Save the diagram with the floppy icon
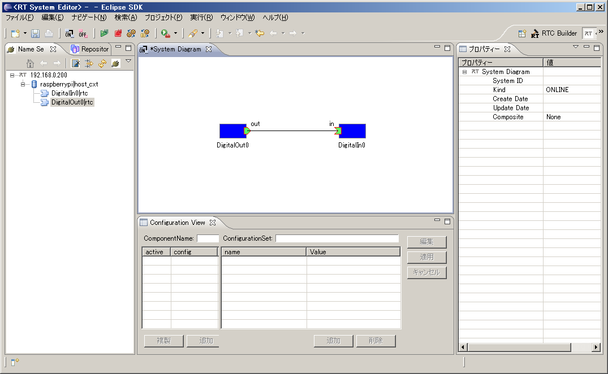This screenshot has height=374, width=608. coord(35,34)
